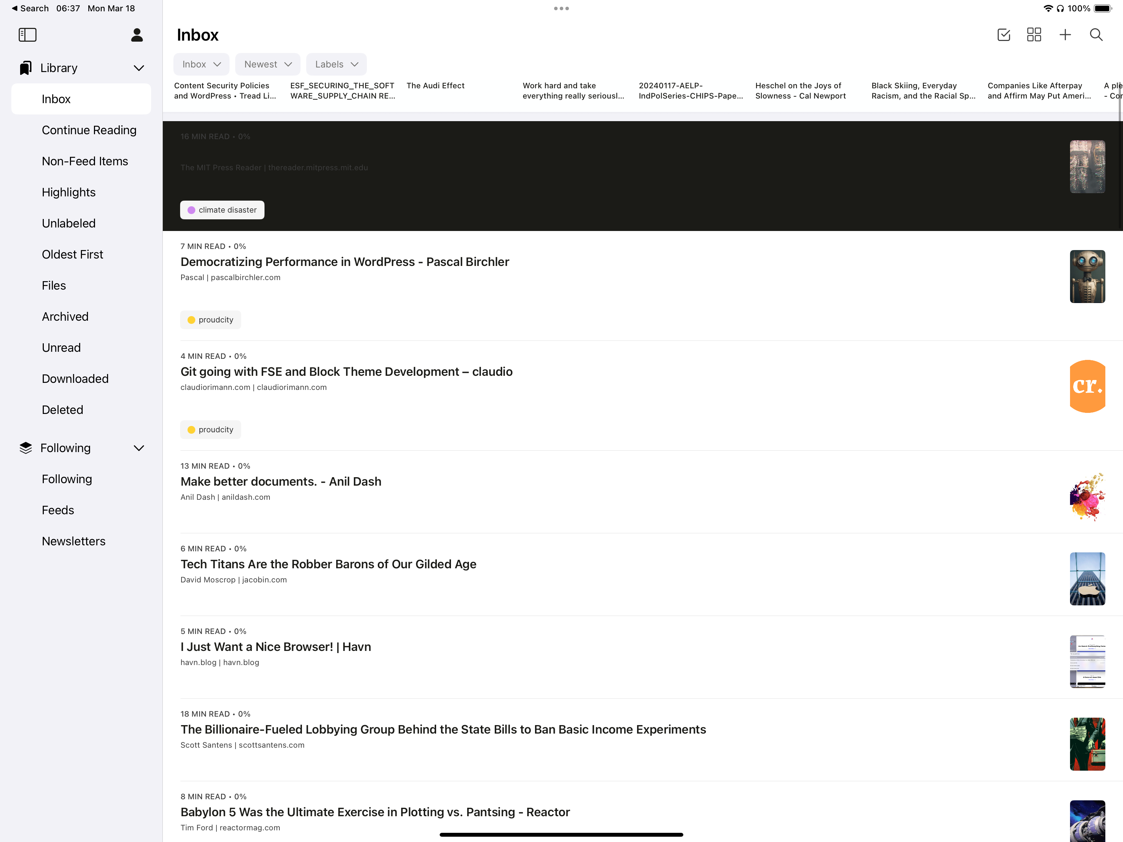This screenshot has height=842, width=1123.
Task: Open the search magnifier icon
Action: [x=1095, y=35]
